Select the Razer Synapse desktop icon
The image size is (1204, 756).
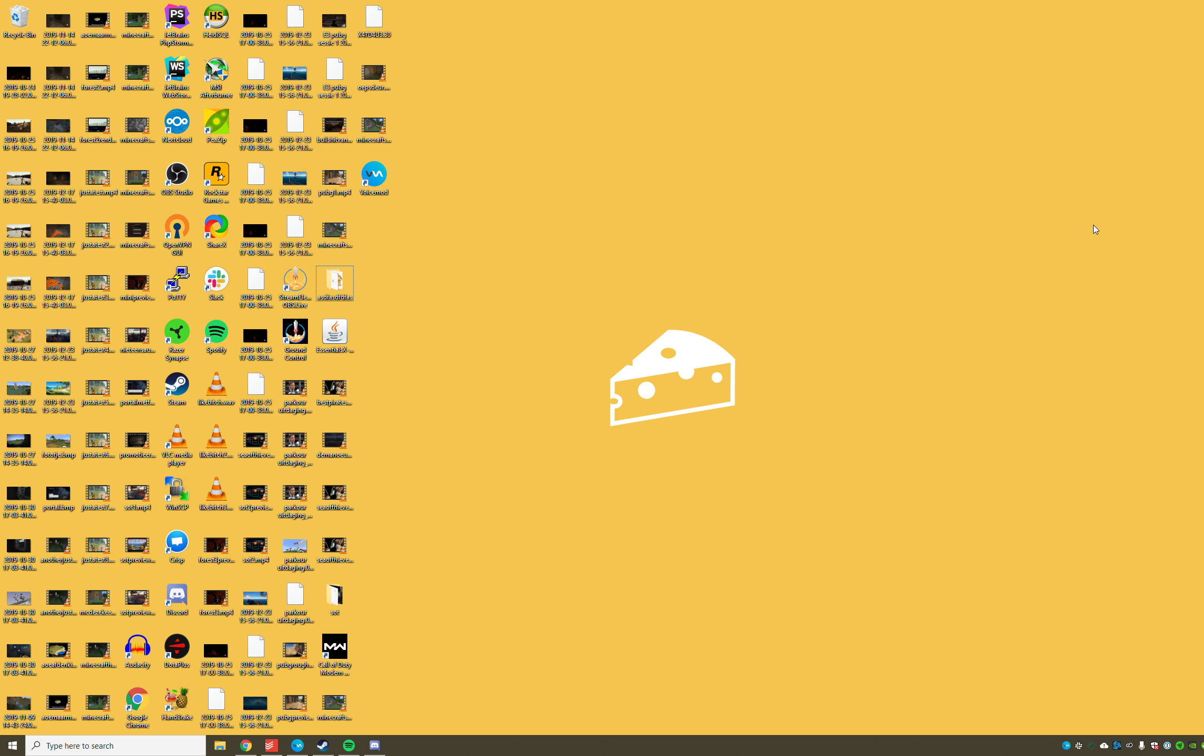tap(177, 332)
